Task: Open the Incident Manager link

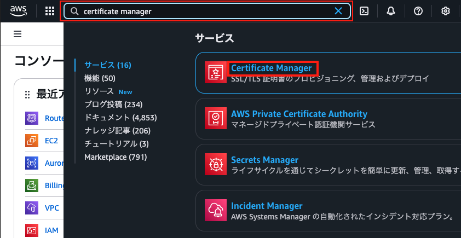Action: point(267,206)
